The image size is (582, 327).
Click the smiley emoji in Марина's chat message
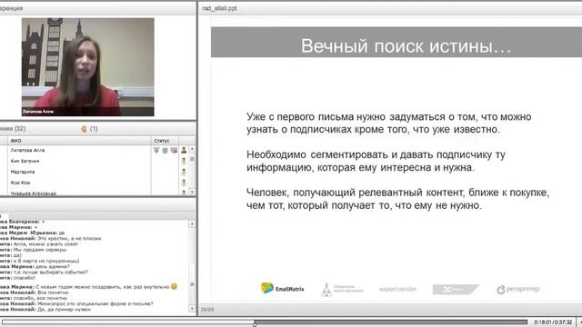click(174, 286)
